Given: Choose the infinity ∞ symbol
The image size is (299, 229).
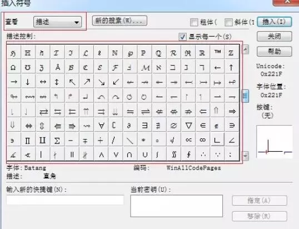Looking at the screenshot, I should click(203, 140).
